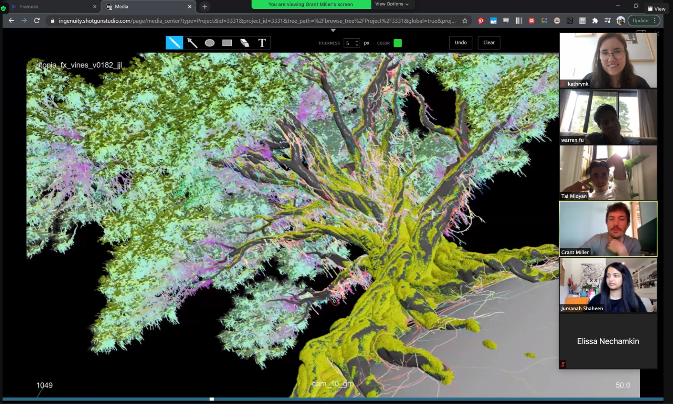Screen dimensions: 673x404
Task: Decrease annotation thickness with down stepper
Action: click(357, 45)
